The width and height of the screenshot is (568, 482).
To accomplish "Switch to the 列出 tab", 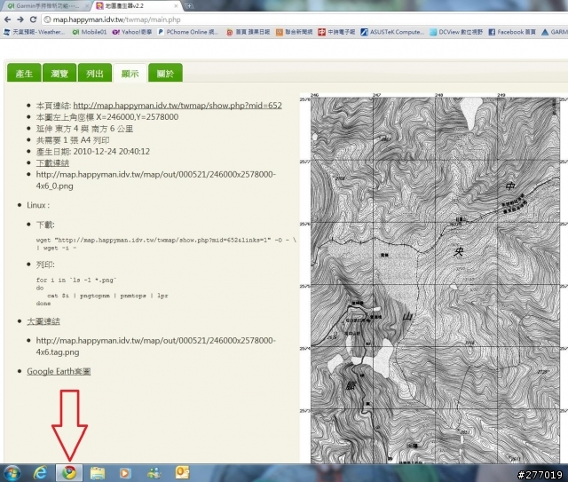I will (x=95, y=73).
